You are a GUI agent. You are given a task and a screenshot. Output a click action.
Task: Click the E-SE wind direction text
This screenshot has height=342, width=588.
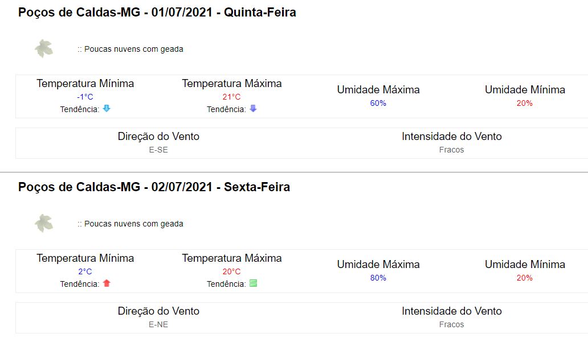tap(158, 150)
